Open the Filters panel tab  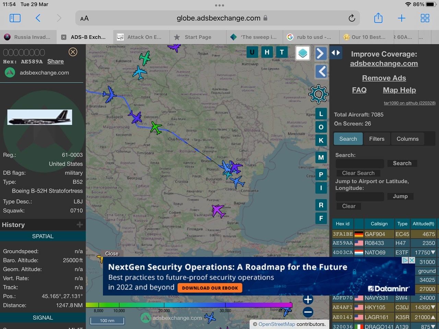377,139
